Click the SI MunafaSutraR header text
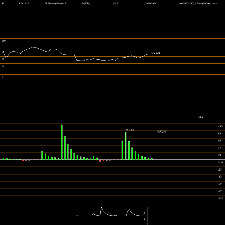The image size is (225, 225). (x=55, y=4)
